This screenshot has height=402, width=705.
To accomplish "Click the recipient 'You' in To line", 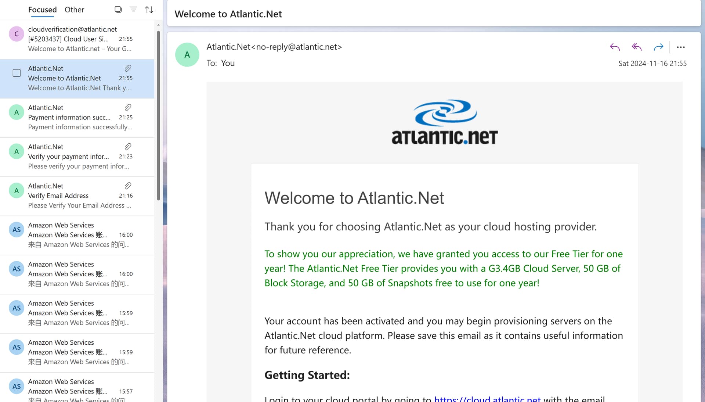I will (228, 63).
